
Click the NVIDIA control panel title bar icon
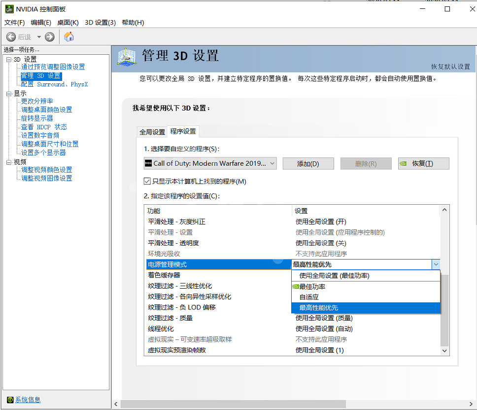click(x=8, y=9)
